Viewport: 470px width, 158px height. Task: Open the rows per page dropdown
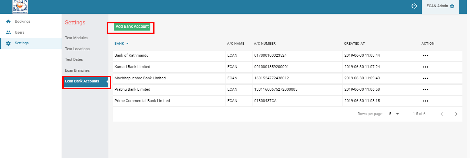(x=395, y=114)
